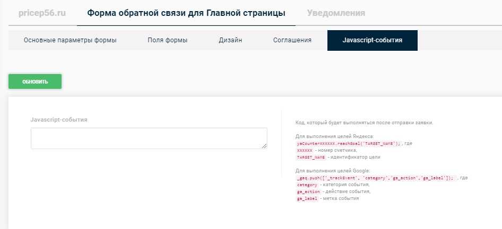Viewport: 502px width, 229px height.
Task: Click the text area resize handle corner
Action: tap(264, 146)
